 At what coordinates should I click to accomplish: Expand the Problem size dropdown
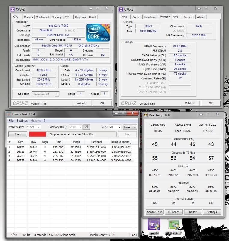[38, 127]
